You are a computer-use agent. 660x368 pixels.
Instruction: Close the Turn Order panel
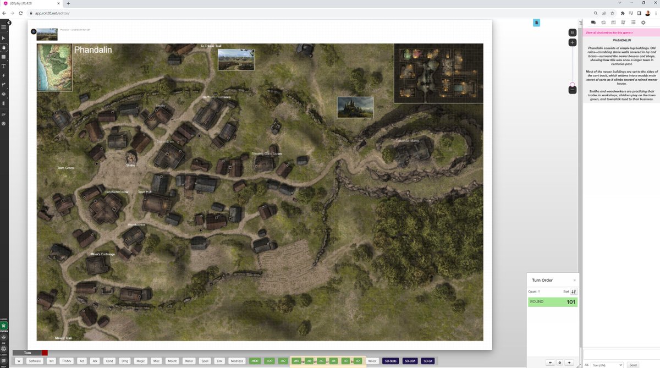tap(575, 281)
